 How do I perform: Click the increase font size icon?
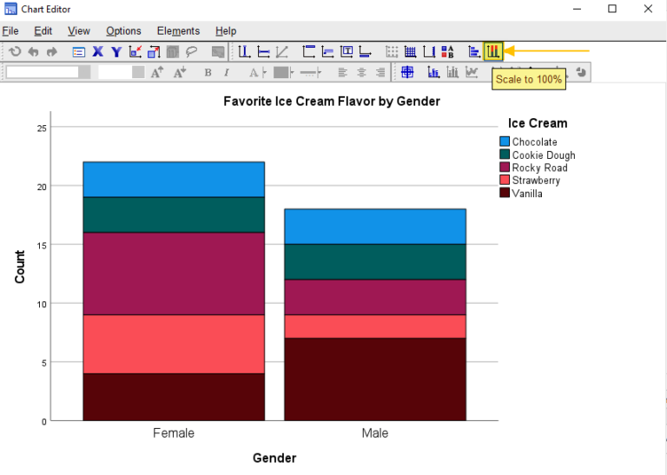click(x=157, y=72)
